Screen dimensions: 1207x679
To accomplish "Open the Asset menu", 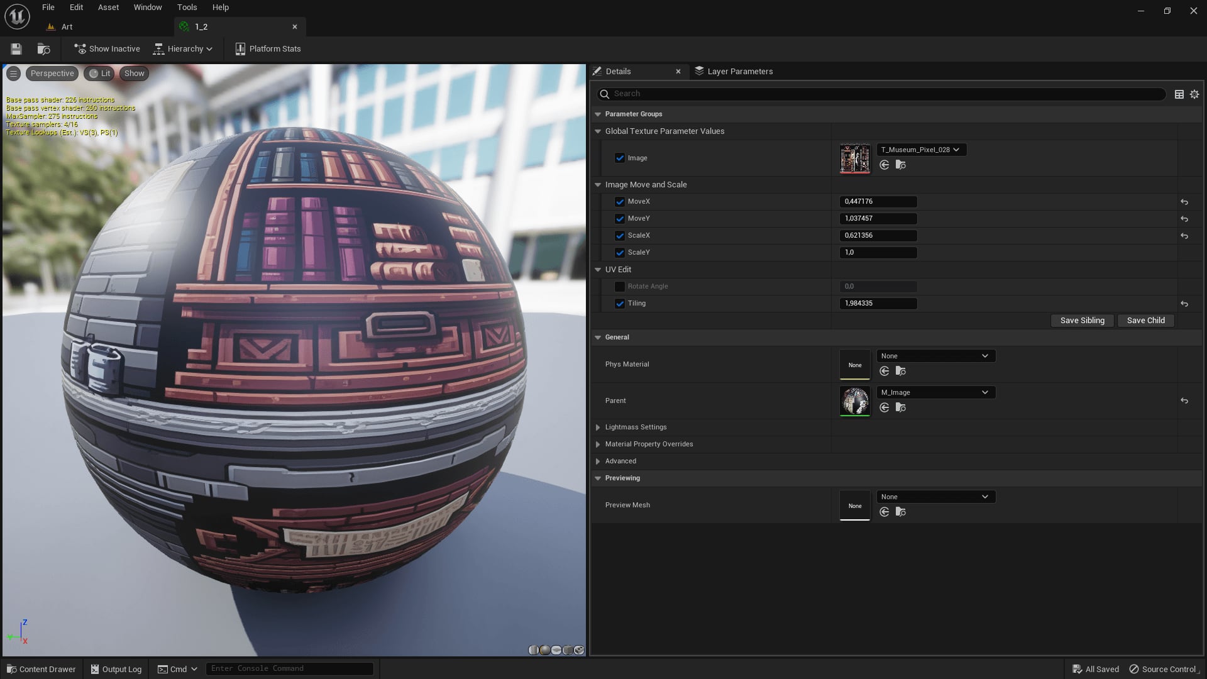I will [108, 7].
